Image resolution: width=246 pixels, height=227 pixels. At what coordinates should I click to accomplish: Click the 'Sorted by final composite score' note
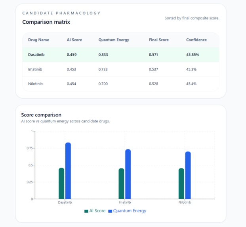pos(192,18)
